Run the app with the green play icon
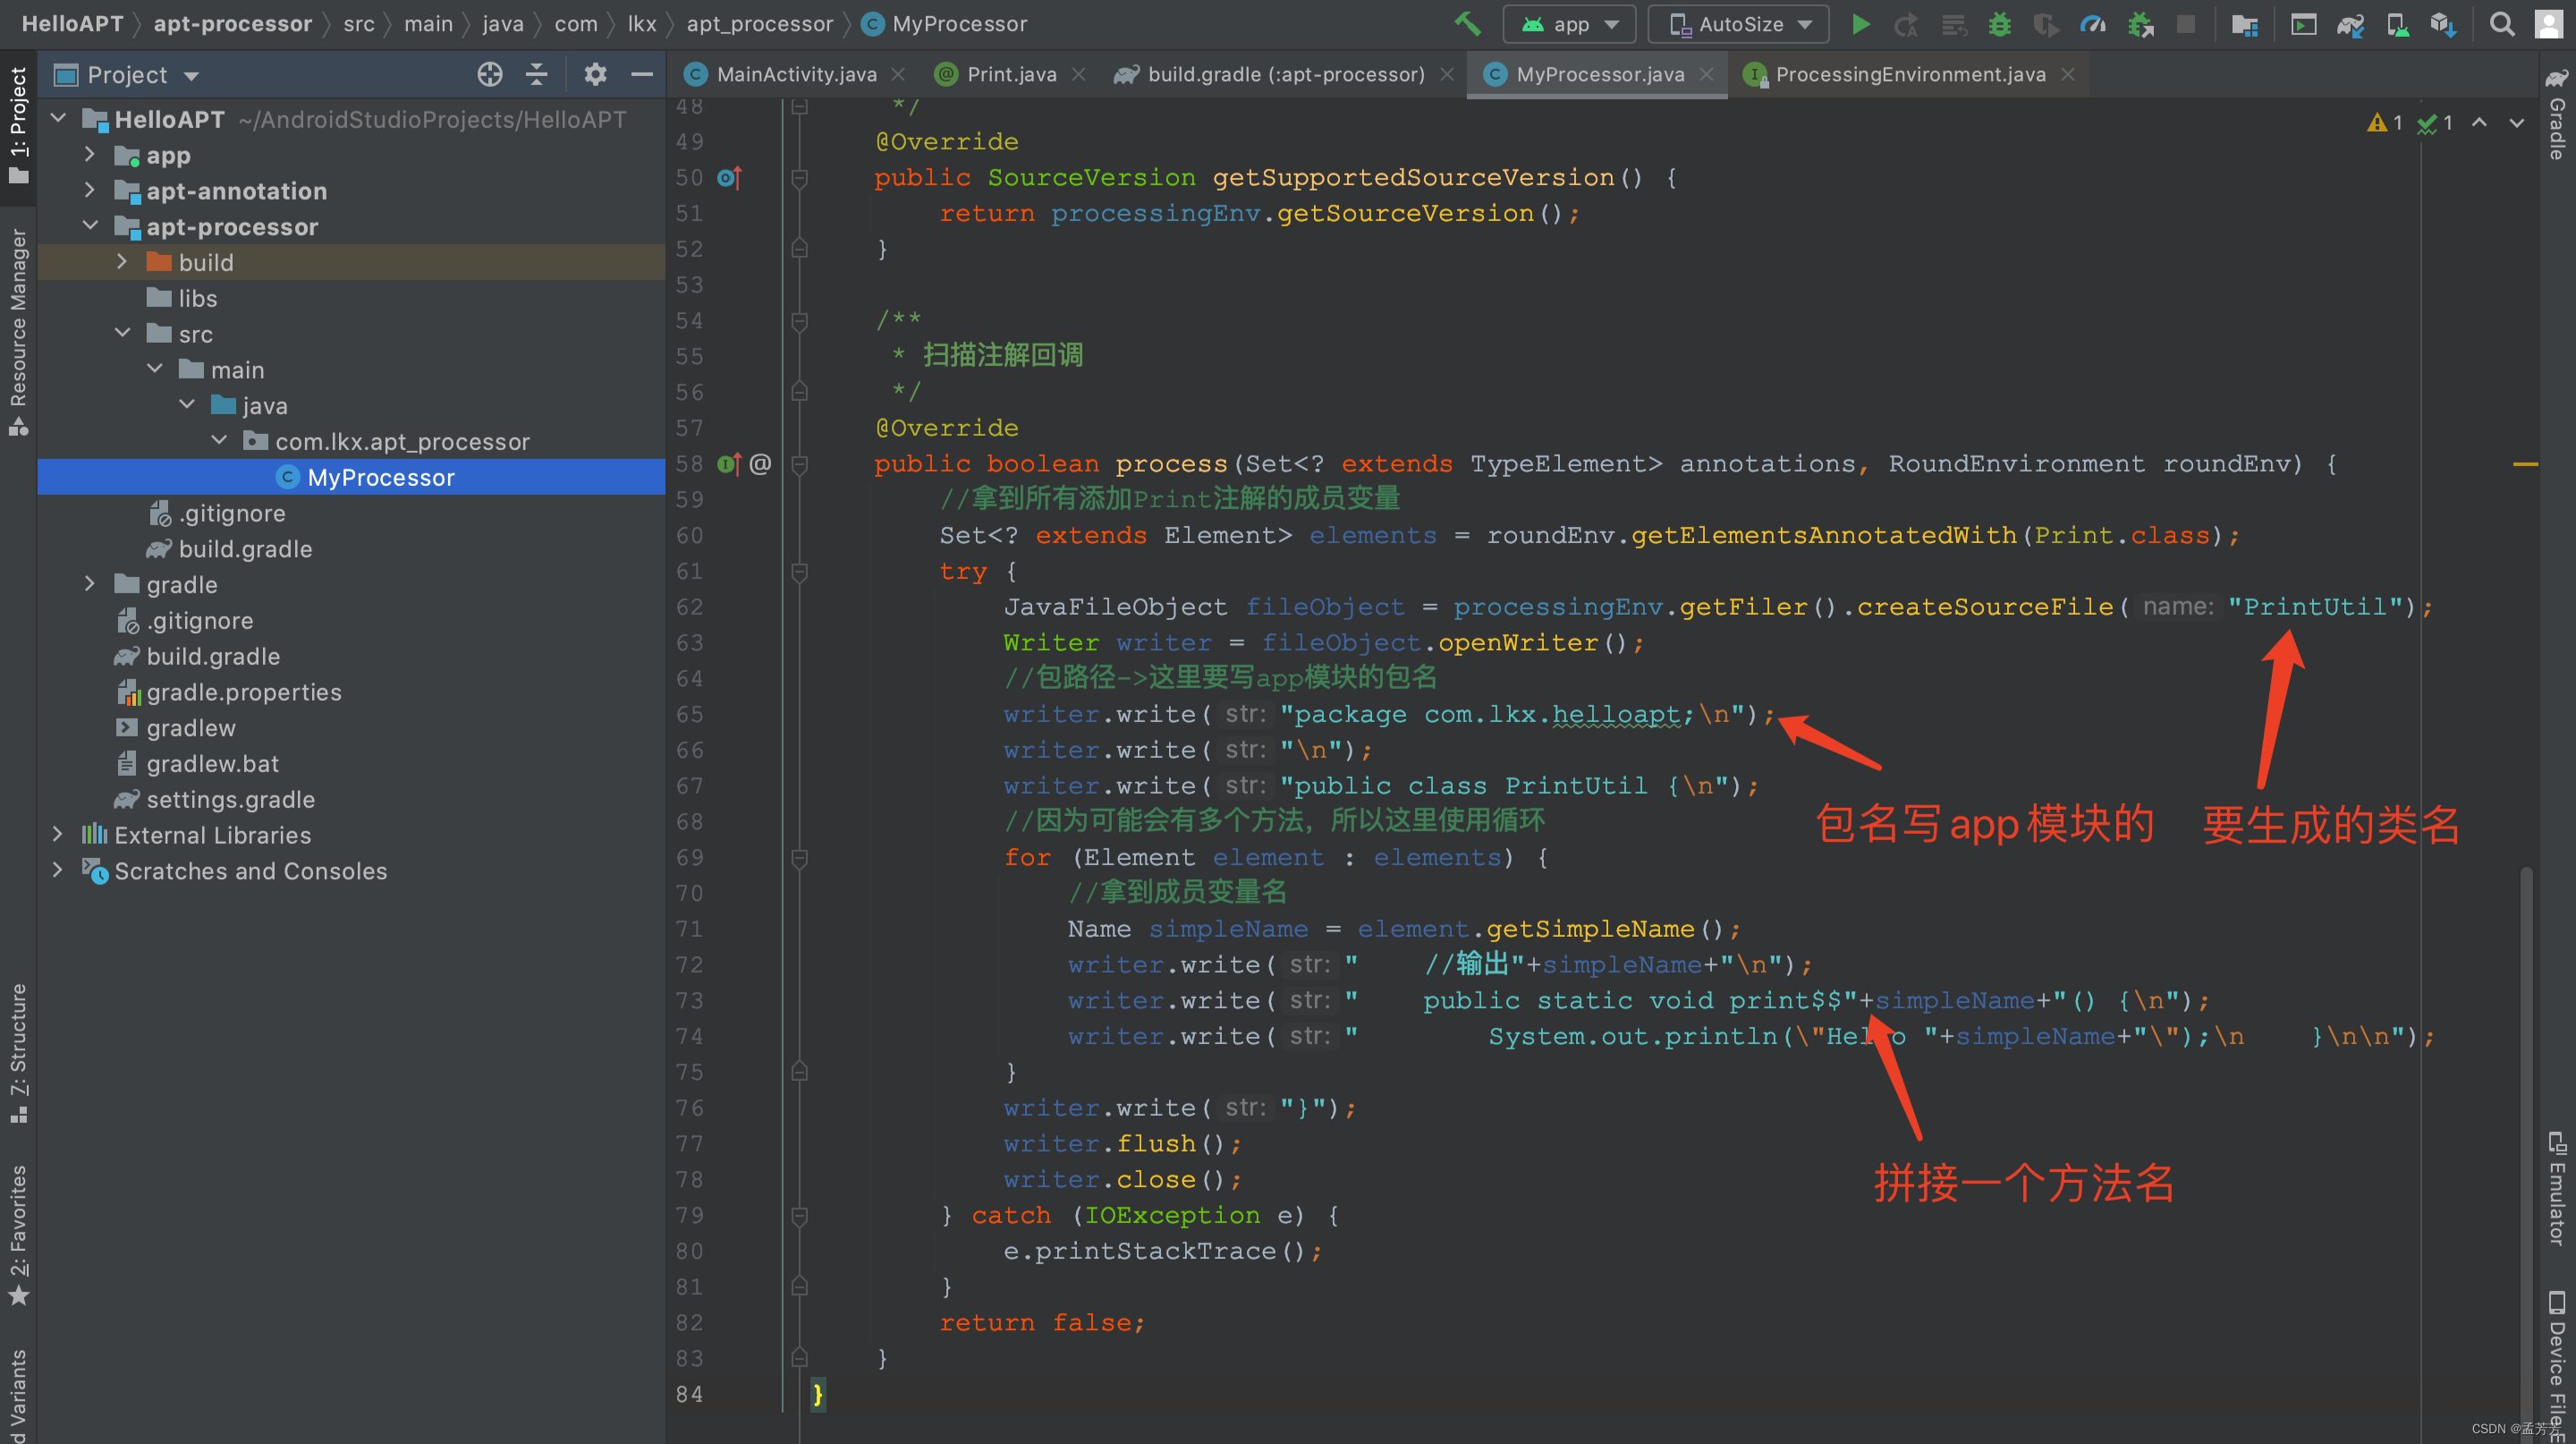This screenshot has height=1444, width=2576. point(1860,24)
